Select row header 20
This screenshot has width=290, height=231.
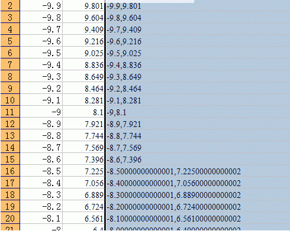[x=10, y=218]
